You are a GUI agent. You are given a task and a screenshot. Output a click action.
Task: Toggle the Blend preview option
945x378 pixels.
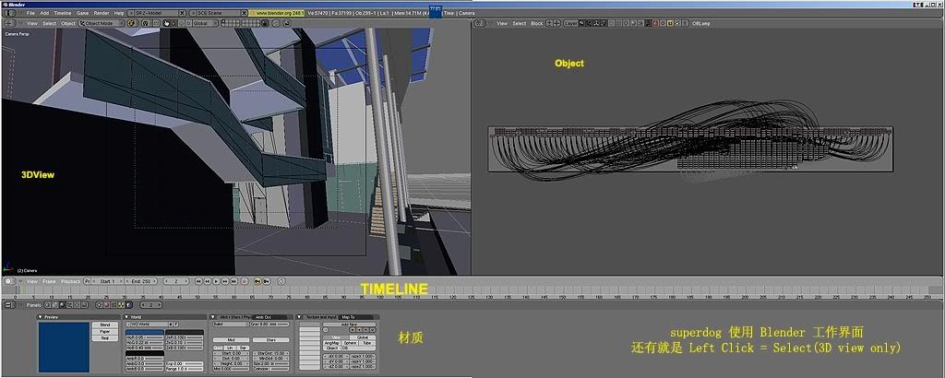[x=104, y=325]
